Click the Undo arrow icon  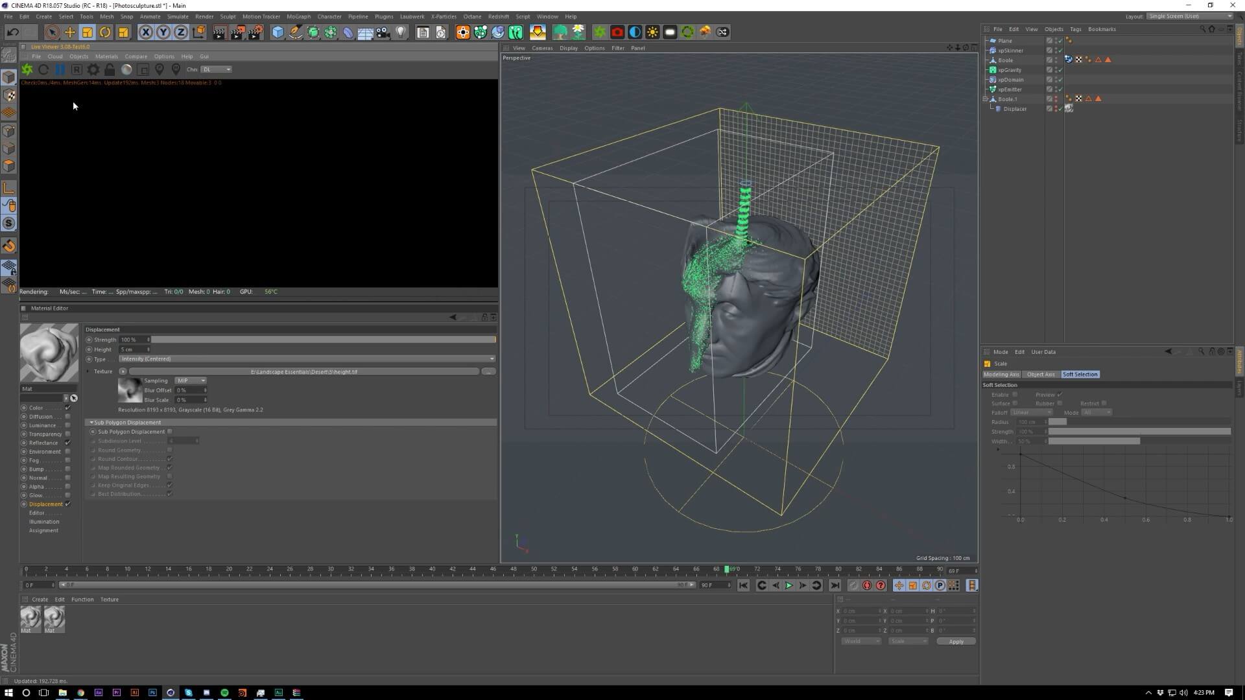click(x=12, y=32)
